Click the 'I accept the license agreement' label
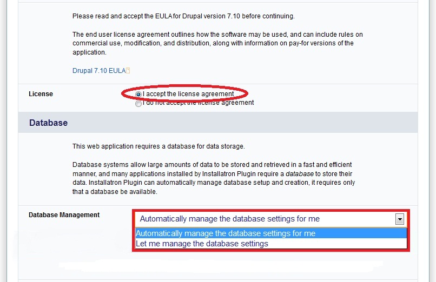 (x=188, y=94)
